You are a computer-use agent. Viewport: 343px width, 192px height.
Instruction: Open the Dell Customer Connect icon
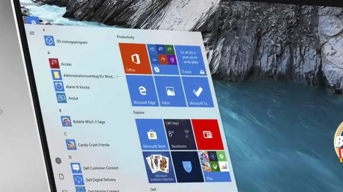[76, 168]
